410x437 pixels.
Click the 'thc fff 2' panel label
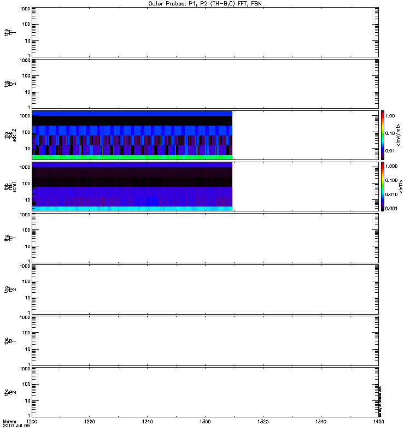[x=10, y=290]
